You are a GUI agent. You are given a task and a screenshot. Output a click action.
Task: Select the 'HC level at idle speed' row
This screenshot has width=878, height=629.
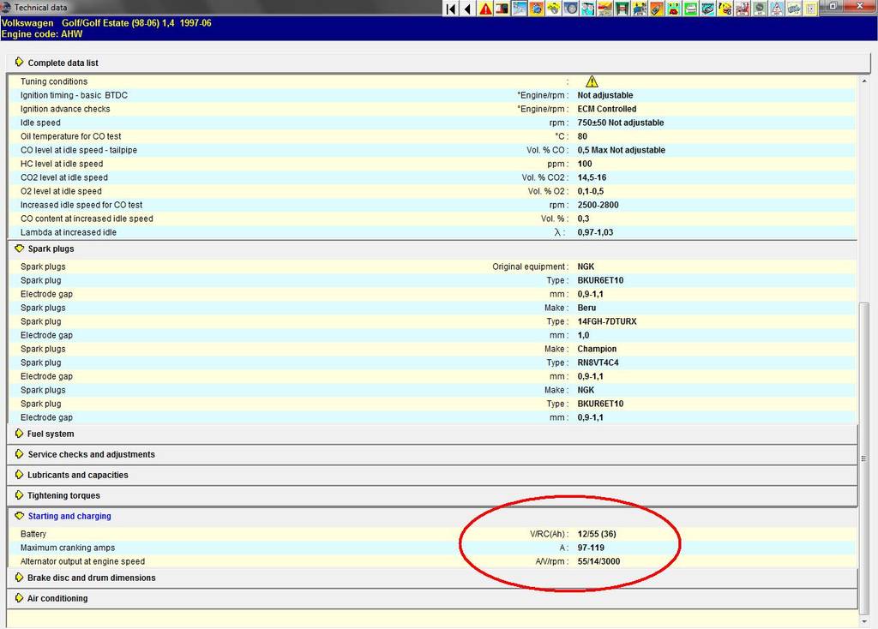[432, 164]
